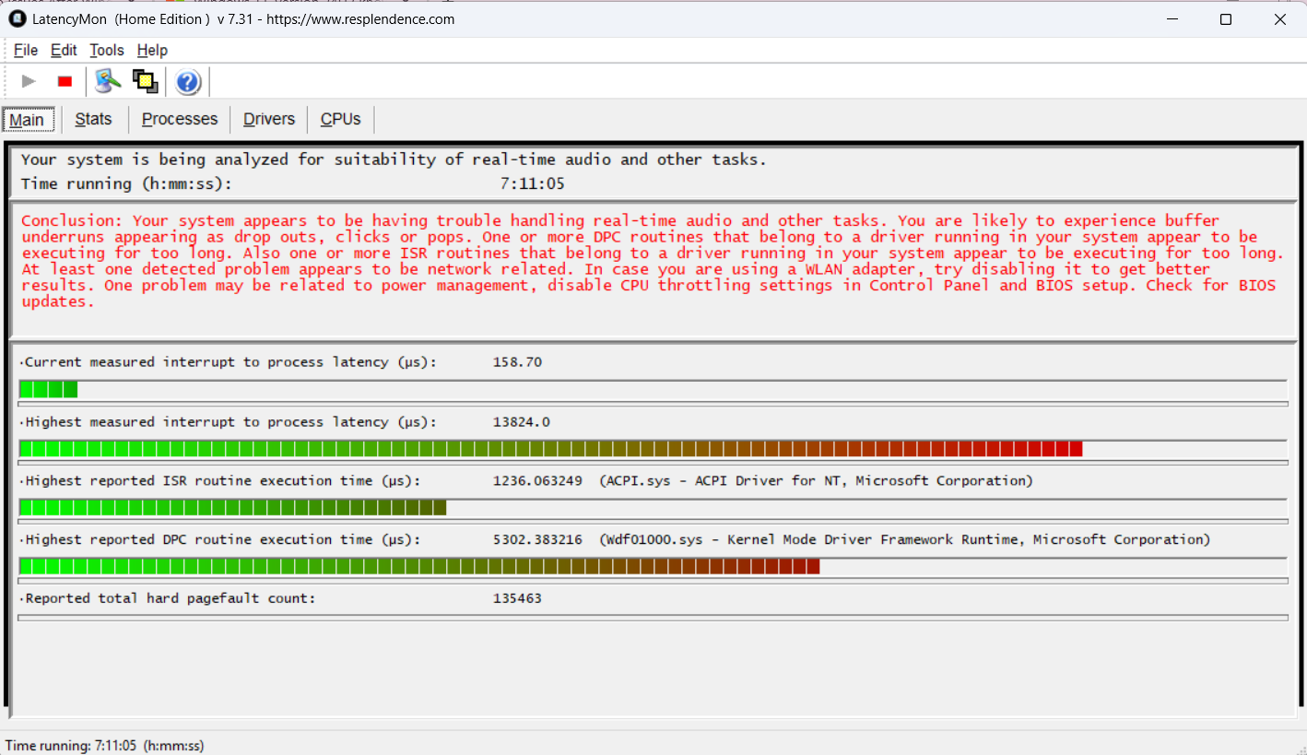Switch to the CPUs tab
The width and height of the screenshot is (1307, 755).
[340, 119]
